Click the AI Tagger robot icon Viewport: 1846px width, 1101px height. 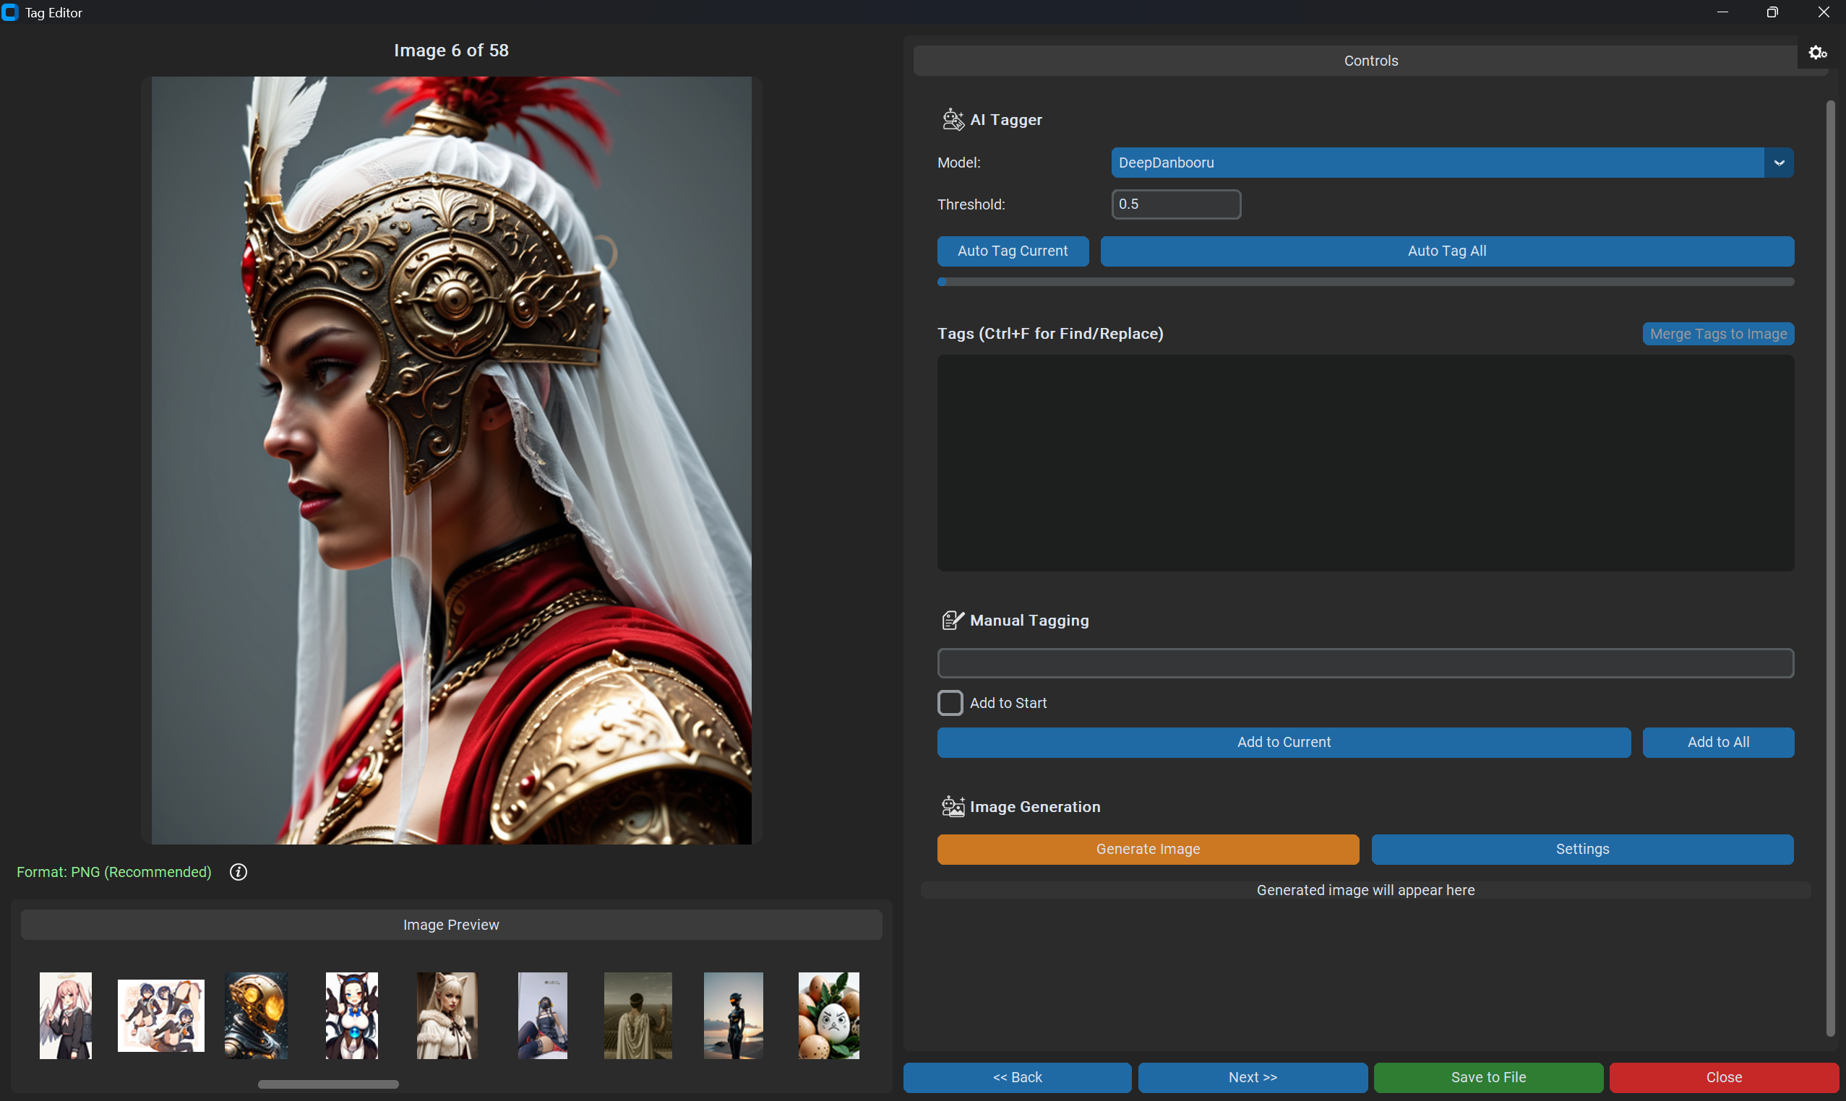(953, 119)
